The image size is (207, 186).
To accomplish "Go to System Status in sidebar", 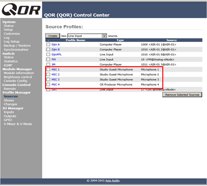I will coord(9,26).
